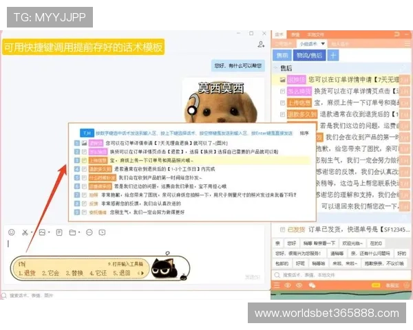413x330 pixels.
Task: Click the 欢迎光临~ quick phrase chip
Action: tap(352, 243)
